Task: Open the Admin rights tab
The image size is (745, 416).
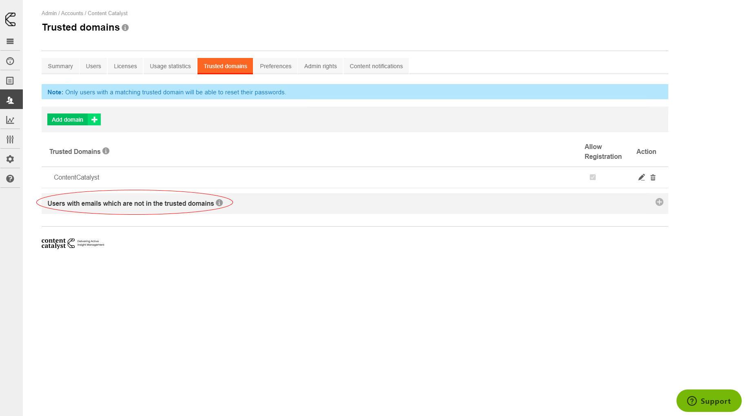Action: 320,66
